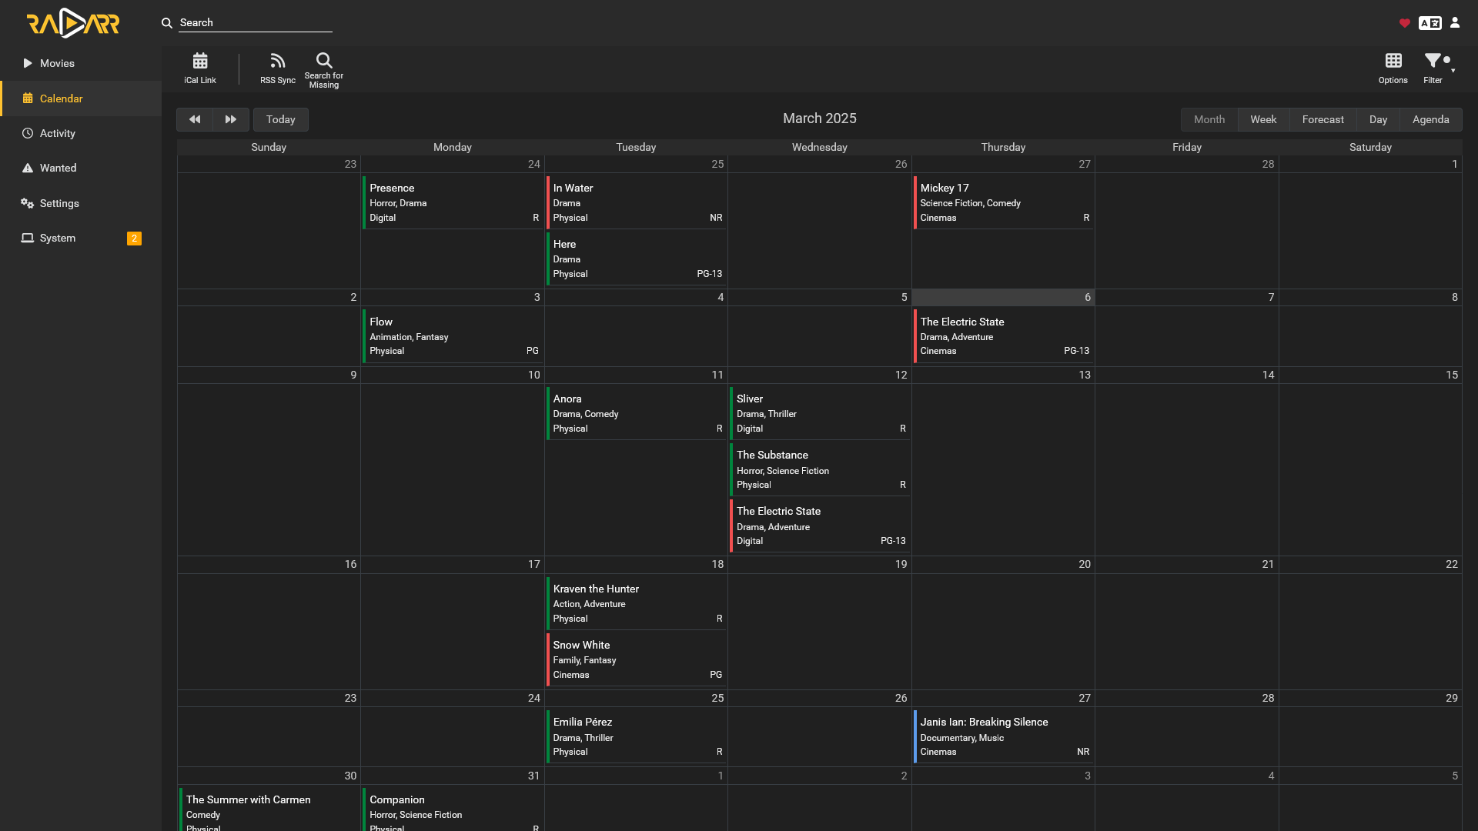Select Calendar in the sidebar
Image resolution: width=1478 pixels, height=831 pixels.
point(81,98)
